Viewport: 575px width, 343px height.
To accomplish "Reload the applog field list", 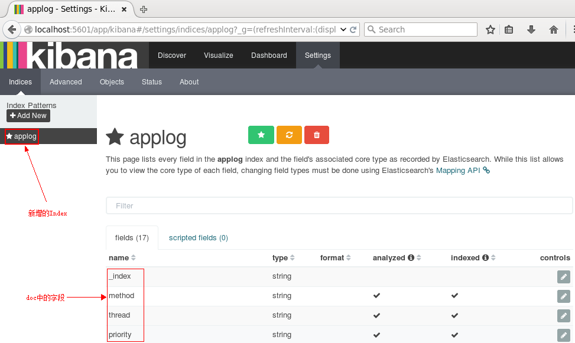I will 288,135.
